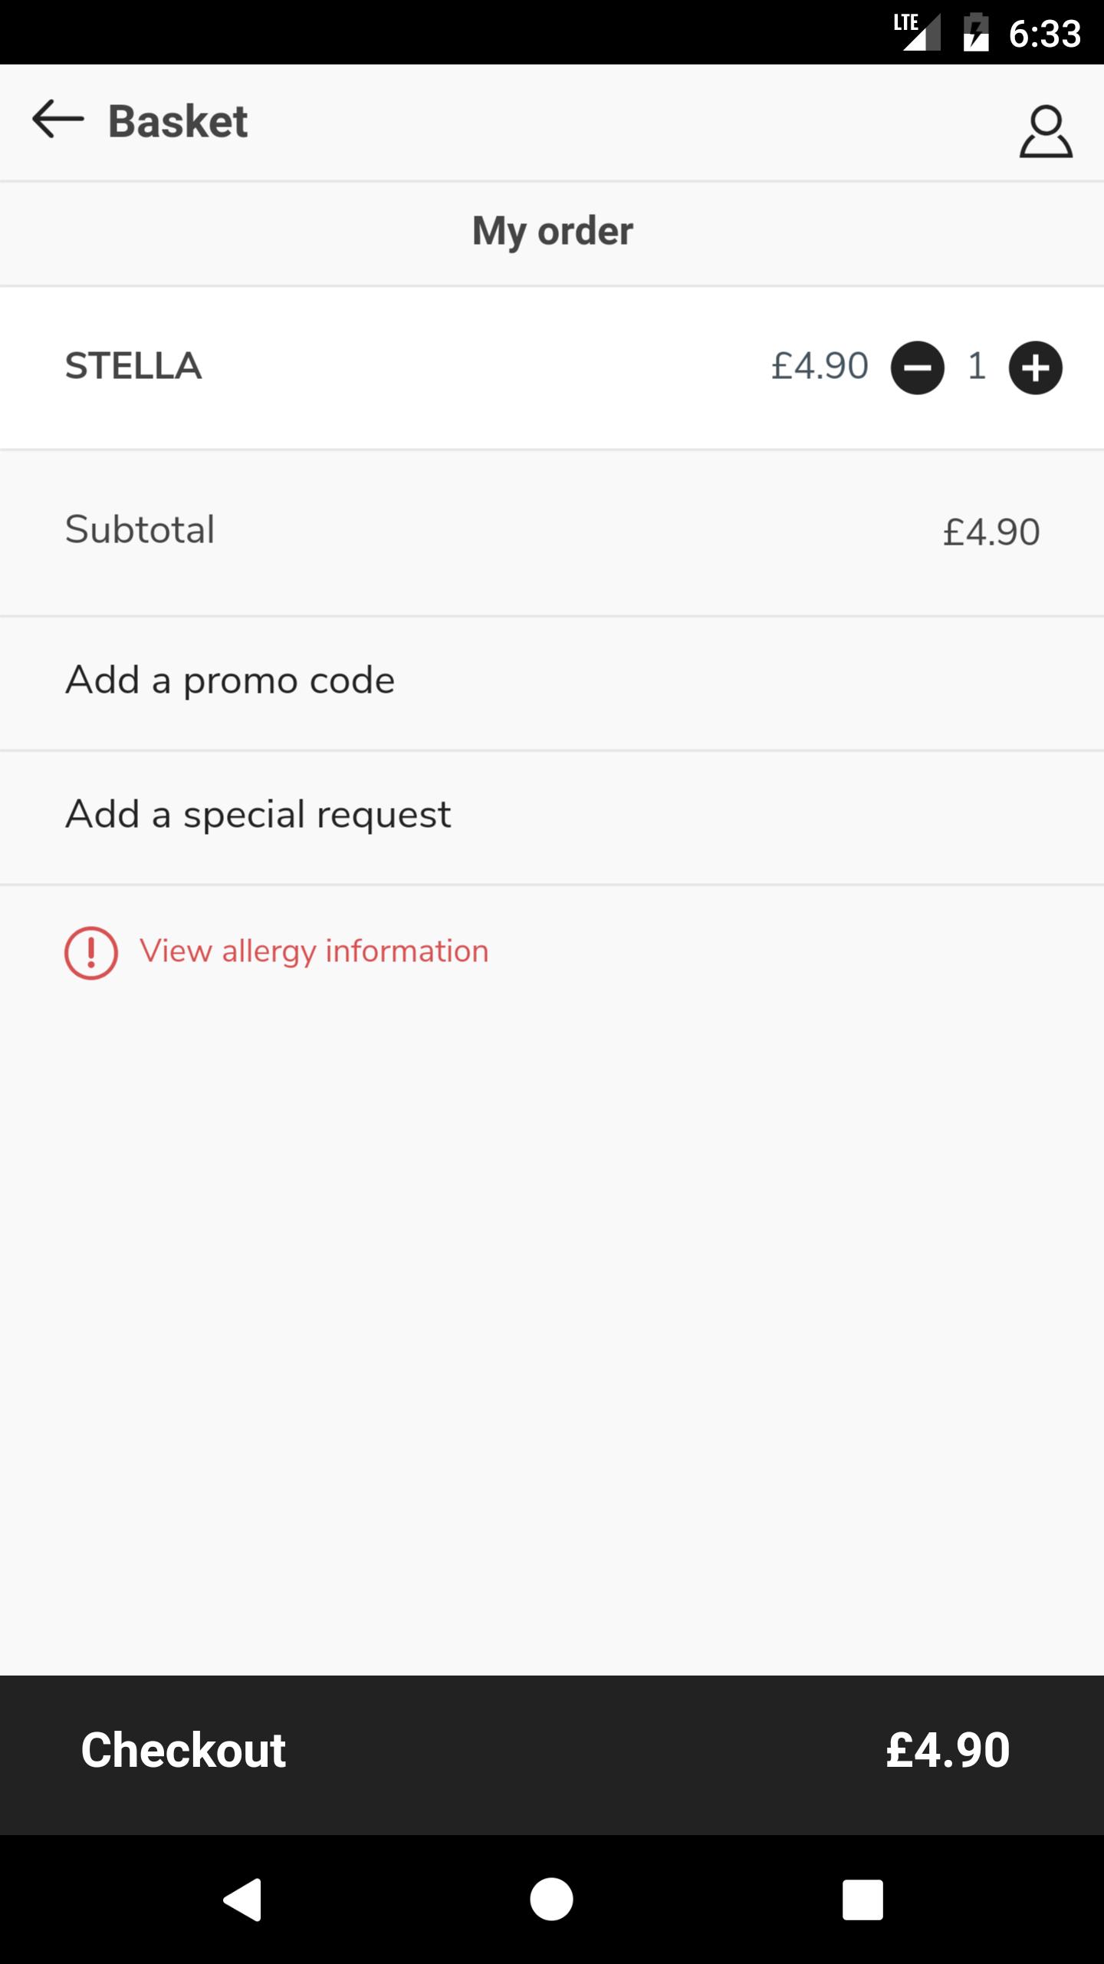Image resolution: width=1104 pixels, height=1964 pixels.
Task: Select the STELLA item name
Action: (x=133, y=366)
